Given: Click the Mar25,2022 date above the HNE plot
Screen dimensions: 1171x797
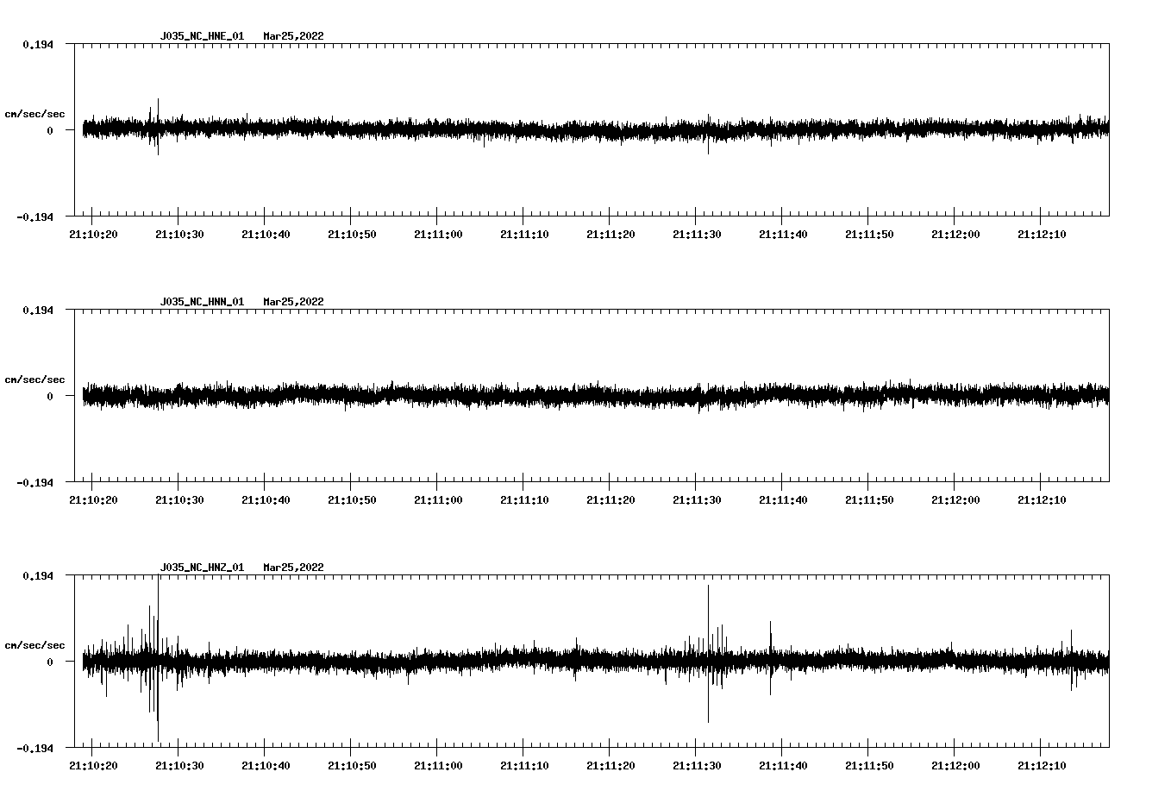Looking at the screenshot, I should 293,36.
